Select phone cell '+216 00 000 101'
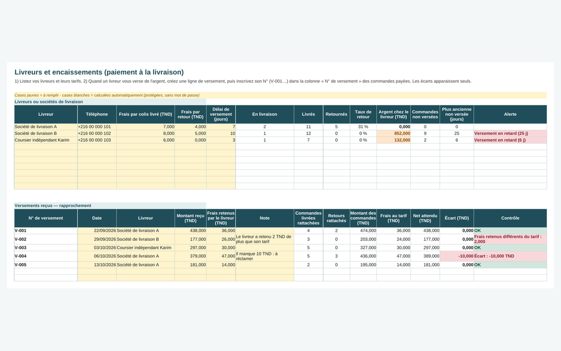 click(97, 127)
